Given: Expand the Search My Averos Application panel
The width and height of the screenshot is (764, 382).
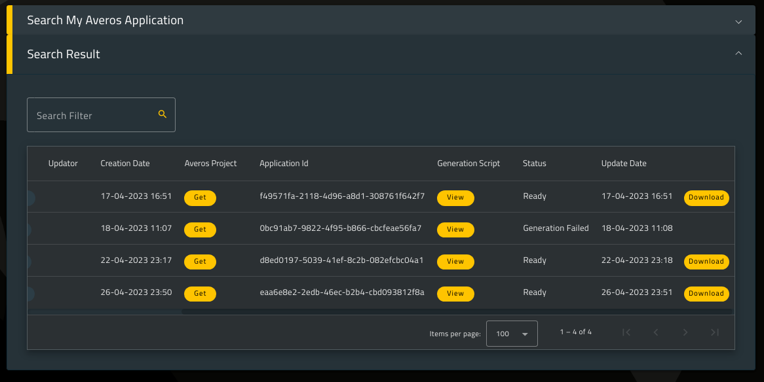Looking at the screenshot, I should pyautogui.click(x=738, y=22).
